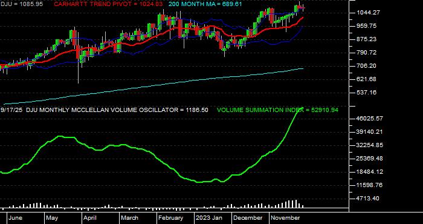This screenshot has height=224, width=423.
Task: Click the 200 Month MA = 689.61 label
Action: point(205,4)
